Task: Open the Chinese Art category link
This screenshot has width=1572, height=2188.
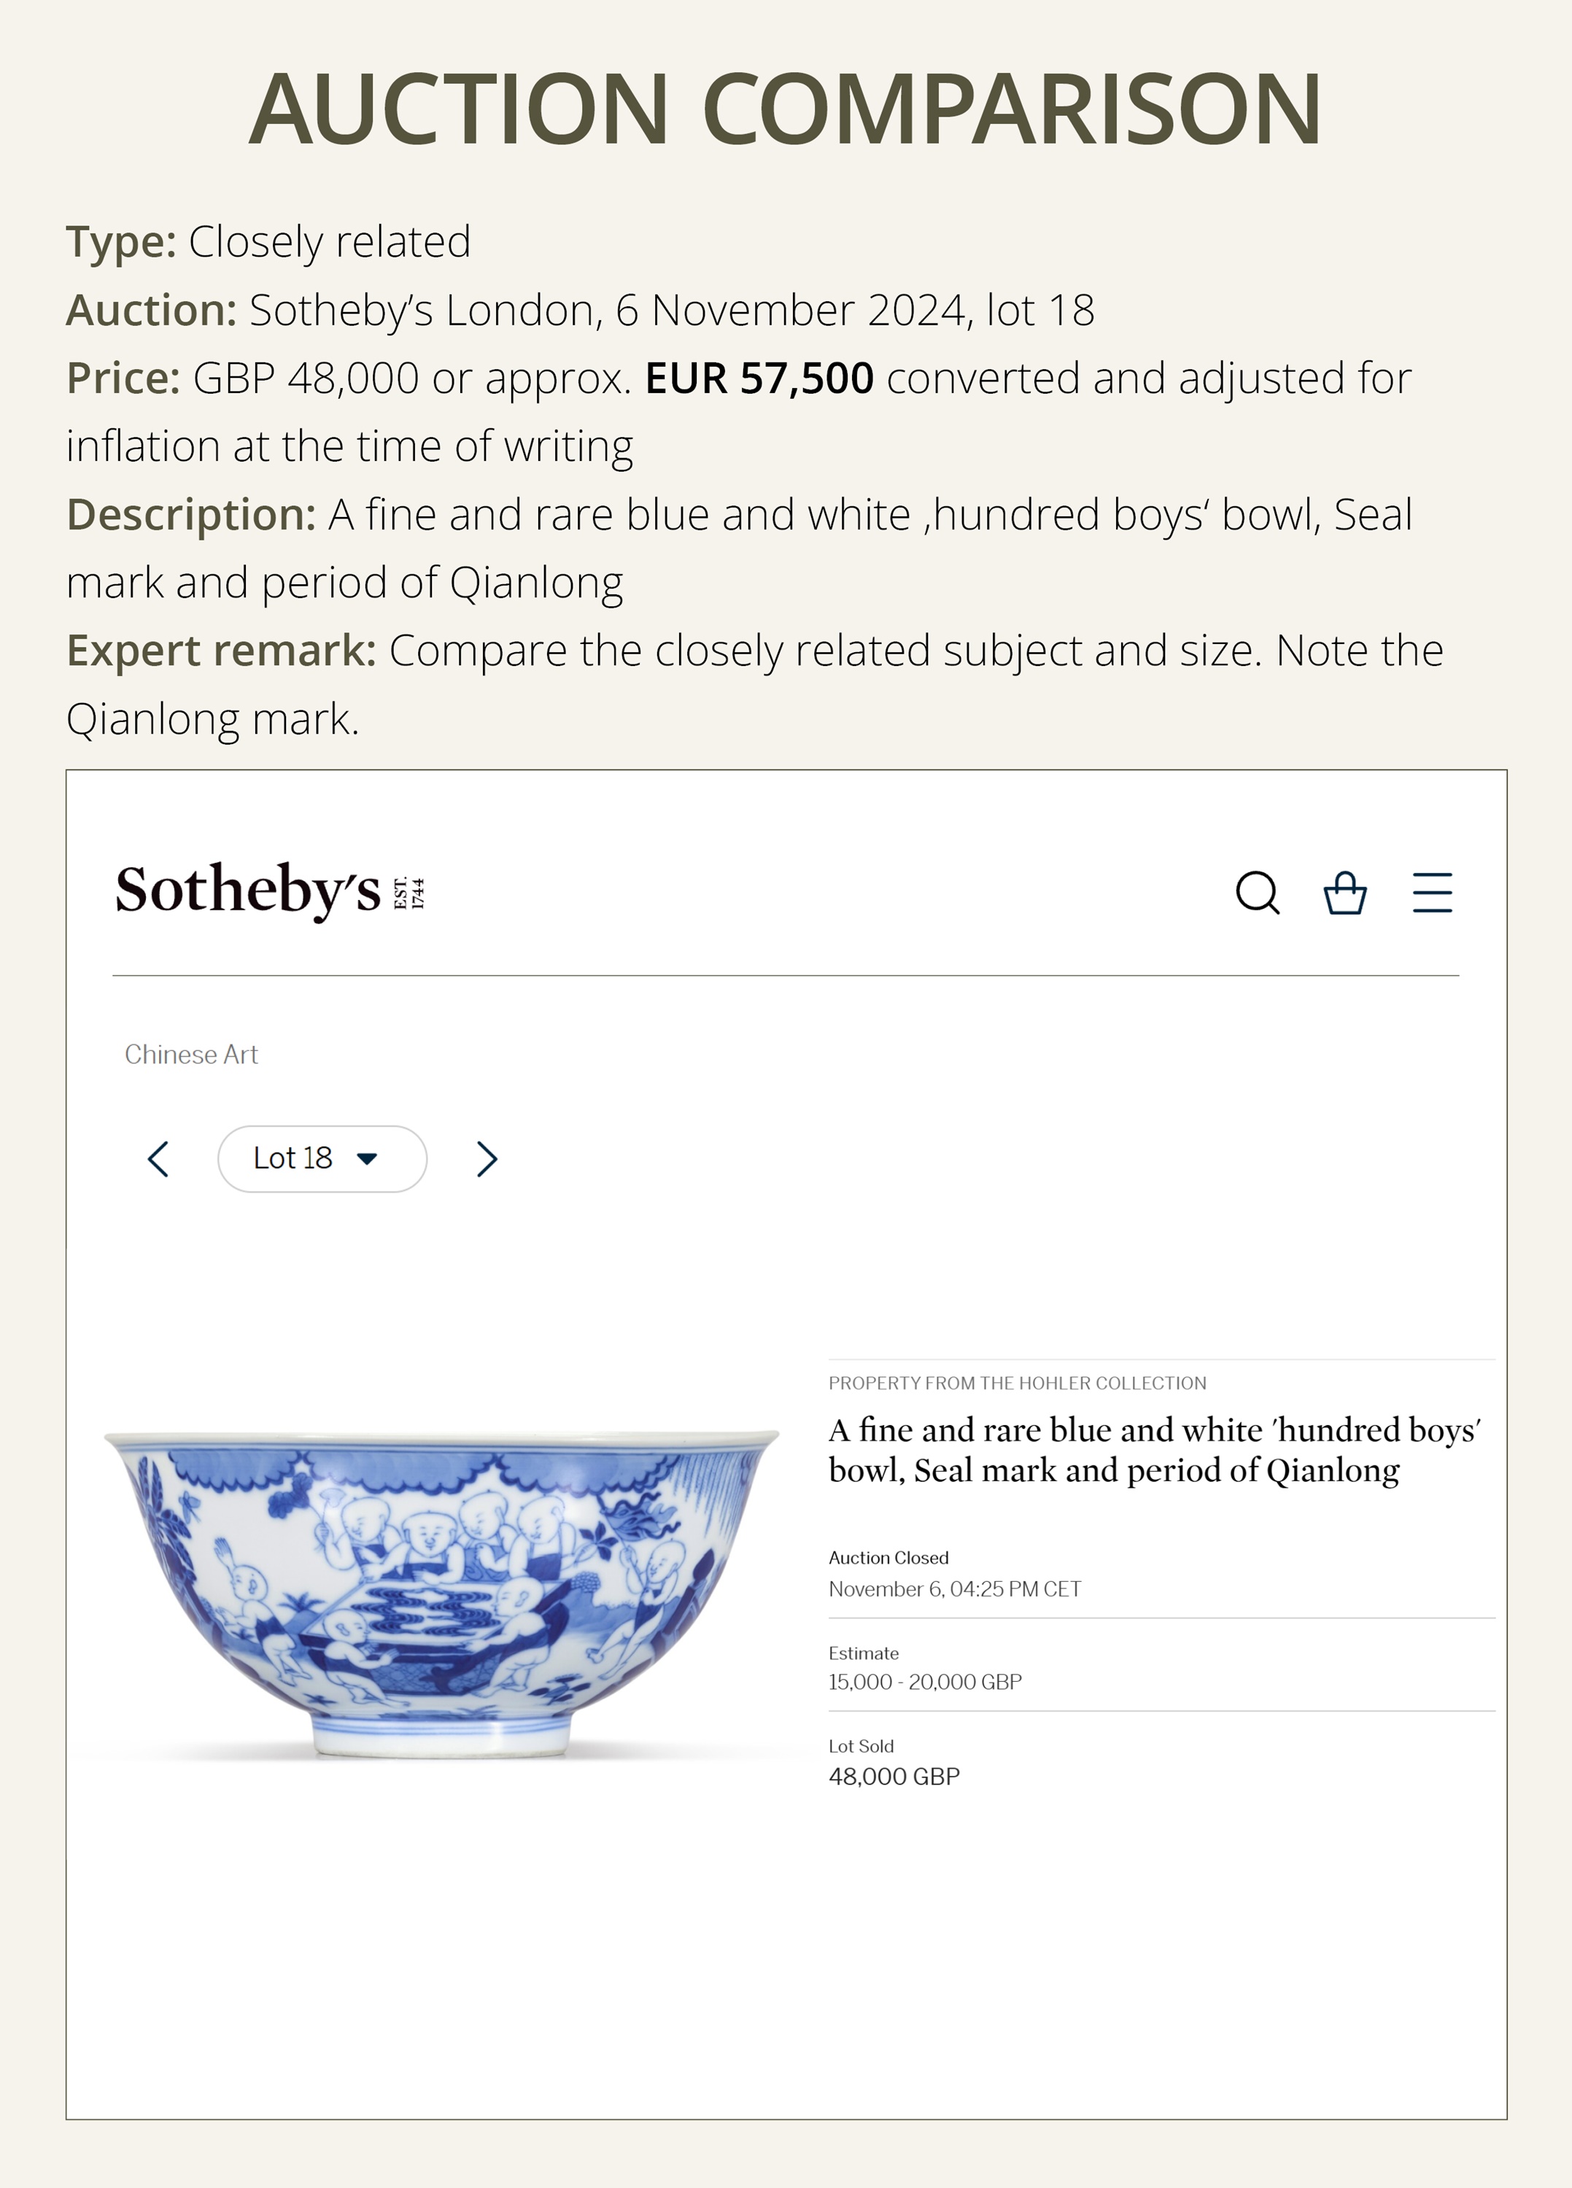Action: [x=191, y=1055]
